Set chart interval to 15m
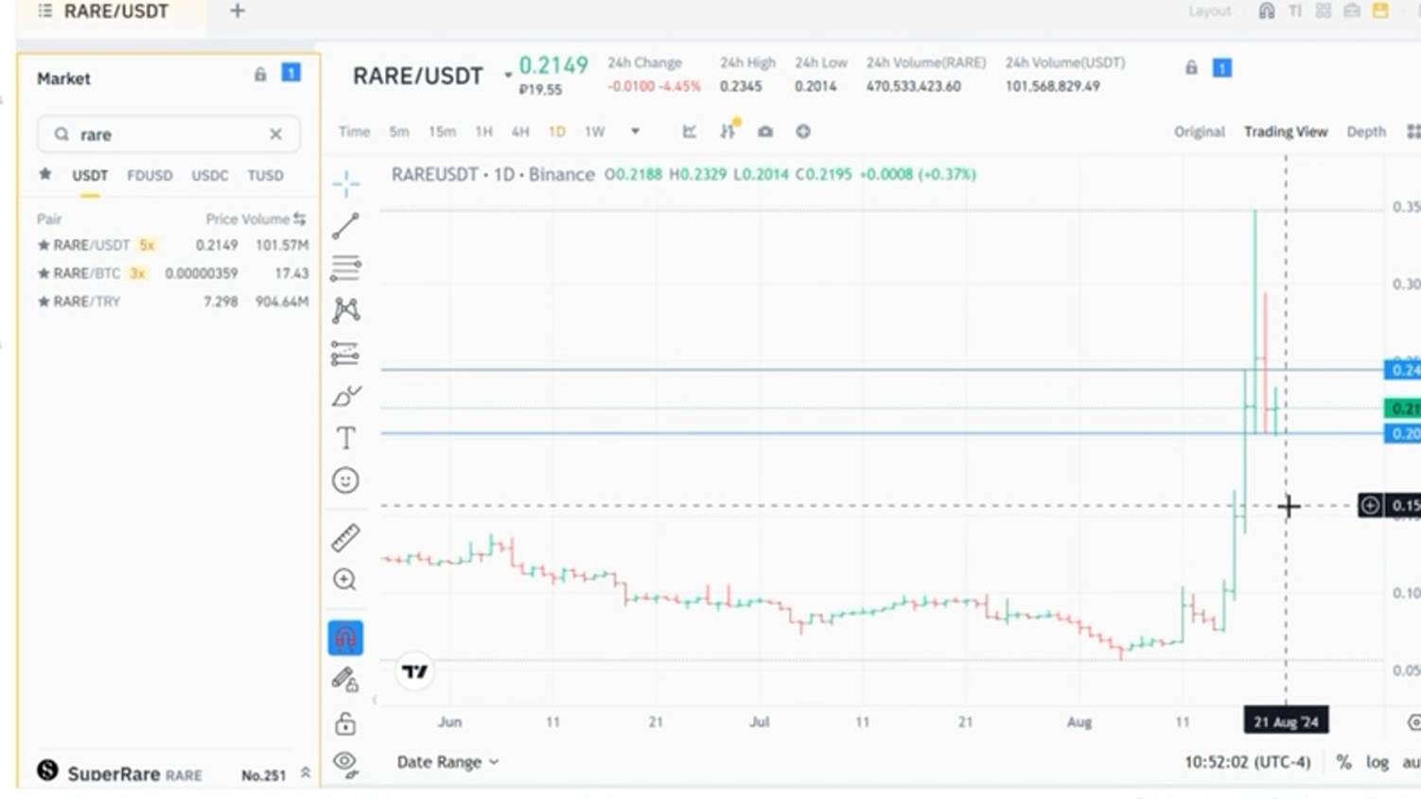This screenshot has height=799, width=1421. coord(442,131)
